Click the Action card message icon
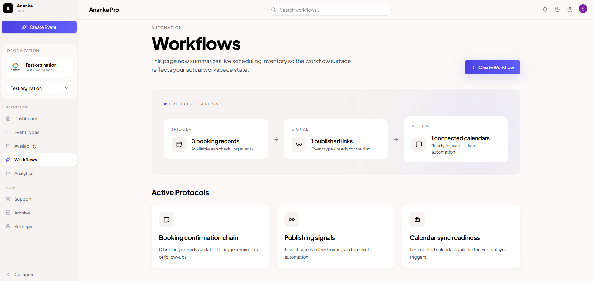Screen dimensions: 593x281 click(x=419, y=144)
